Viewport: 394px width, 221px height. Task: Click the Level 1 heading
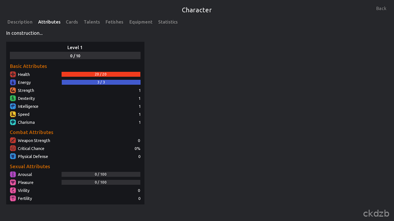coord(75,48)
